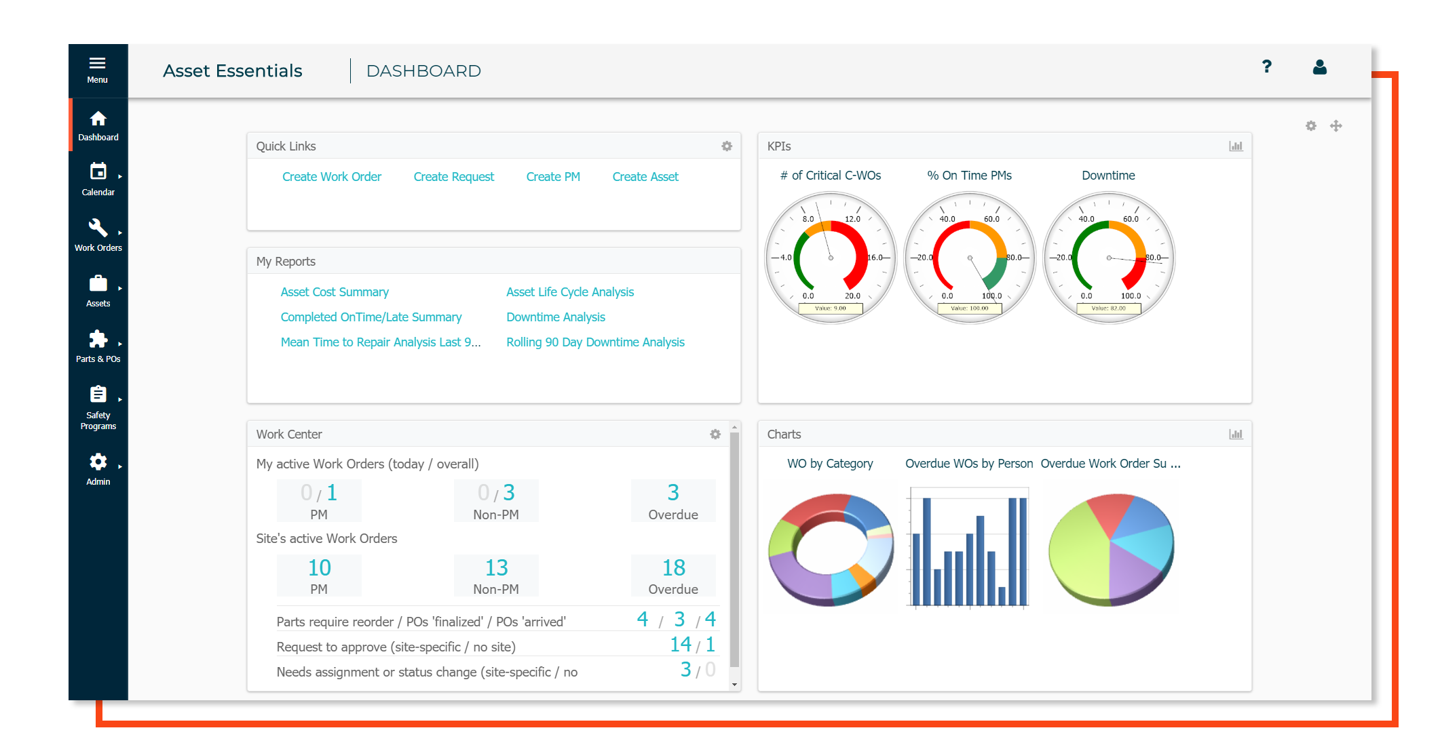The image size is (1440, 745).
Task: Click the % On Time PMs gauge
Action: click(970, 258)
